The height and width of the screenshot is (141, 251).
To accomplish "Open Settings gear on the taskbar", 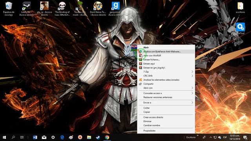I will click(x=53, y=137).
